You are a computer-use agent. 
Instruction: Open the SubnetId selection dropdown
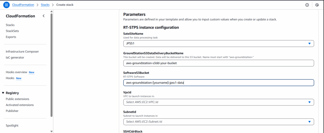[x=218, y=122]
